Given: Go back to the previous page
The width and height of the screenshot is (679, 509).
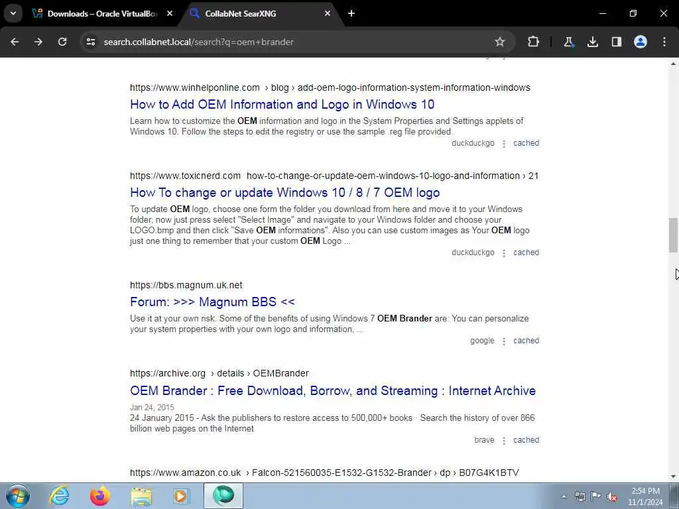Looking at the screenshot, I should click(15, 42).
